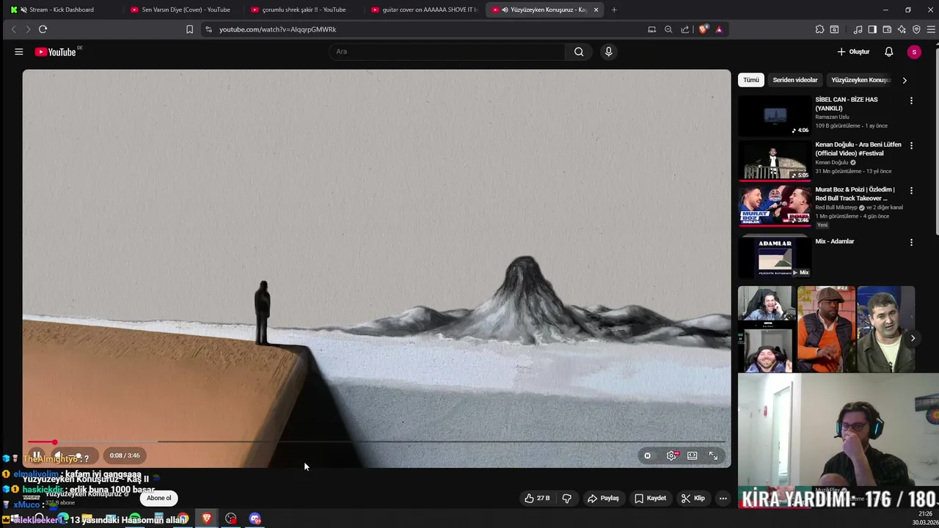
Task: Bookmark this page using the bookmark icon
Action: [189, 29]
